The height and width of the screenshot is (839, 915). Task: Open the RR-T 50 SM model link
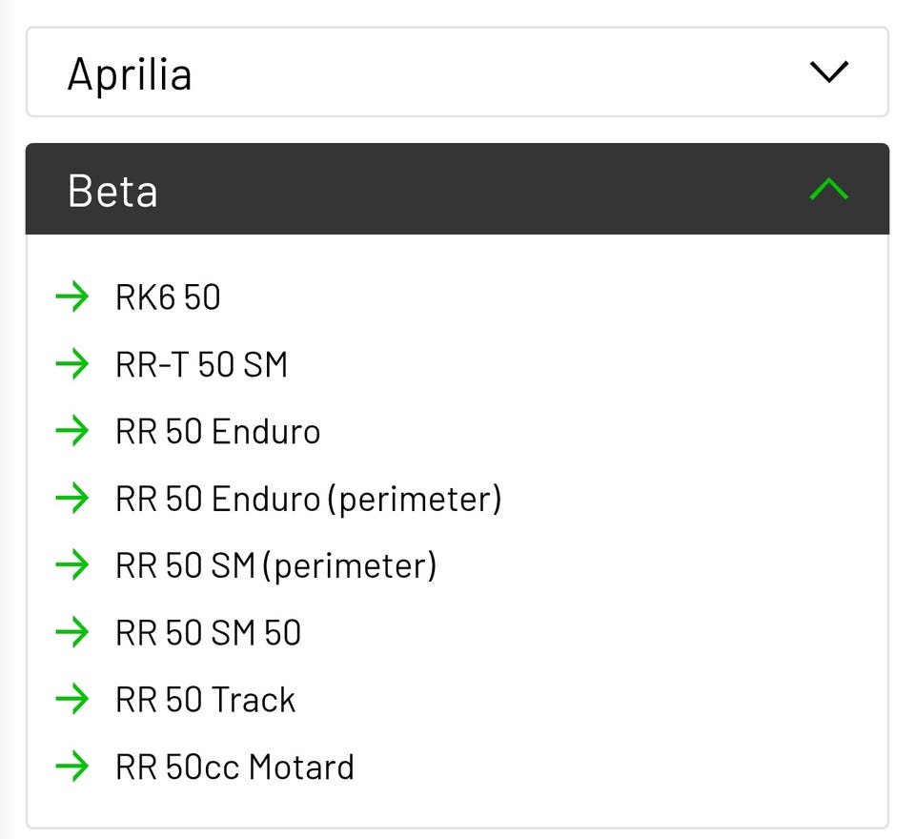pyautogui.click(x=201, y=364)
